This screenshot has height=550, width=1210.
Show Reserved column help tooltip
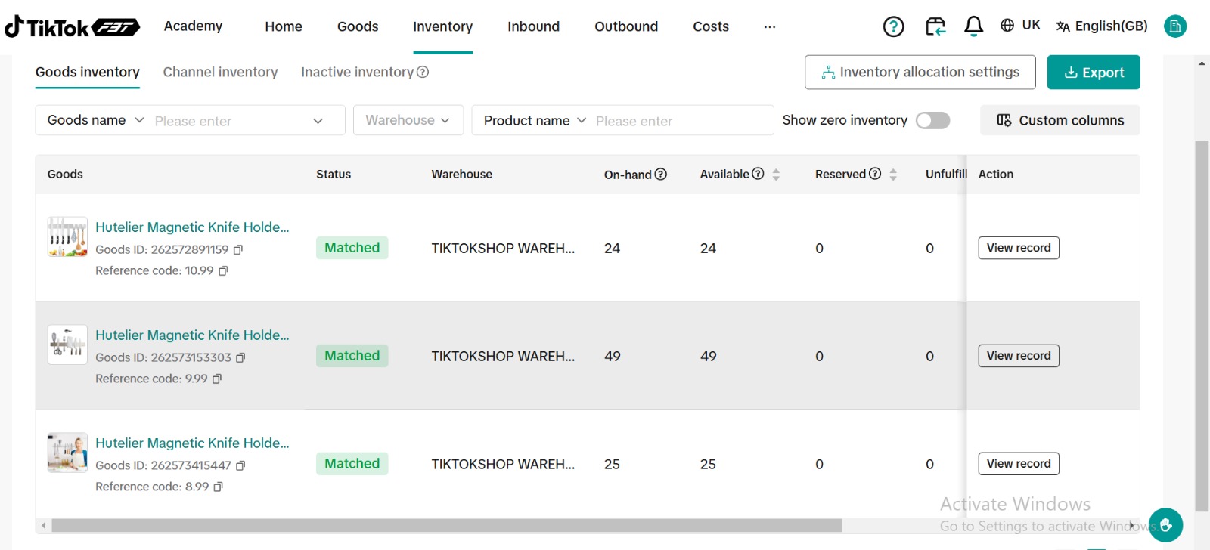875,173
